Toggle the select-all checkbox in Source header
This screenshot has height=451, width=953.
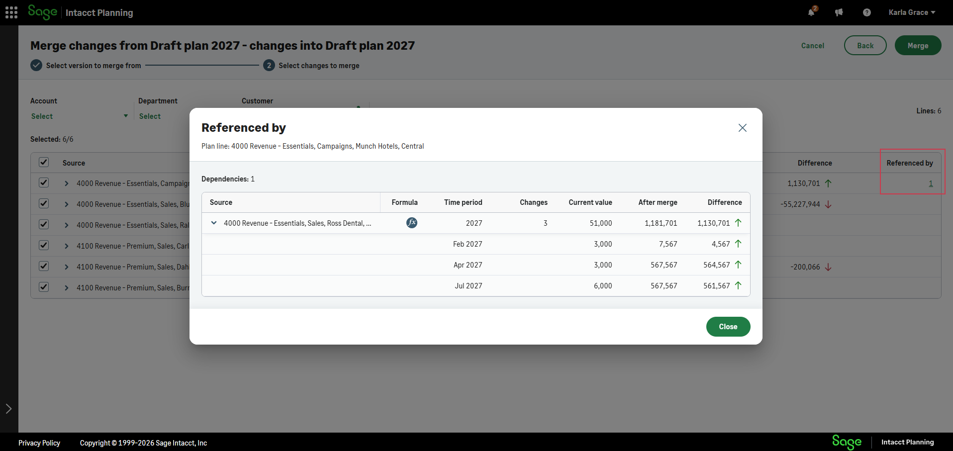[x=44, y=162]
